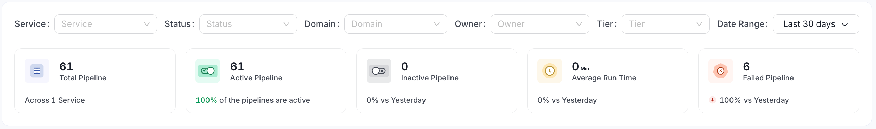Viewport: 876px width, 129px height.
Task: Open the Status filter dropdown
Action: pyautogui.click(x=248, y=24)
